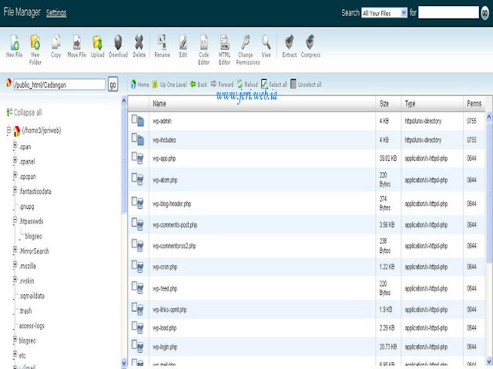Open the Upload tool
The height and width of the screenshot is (369, 493).
tap(98, 43)
